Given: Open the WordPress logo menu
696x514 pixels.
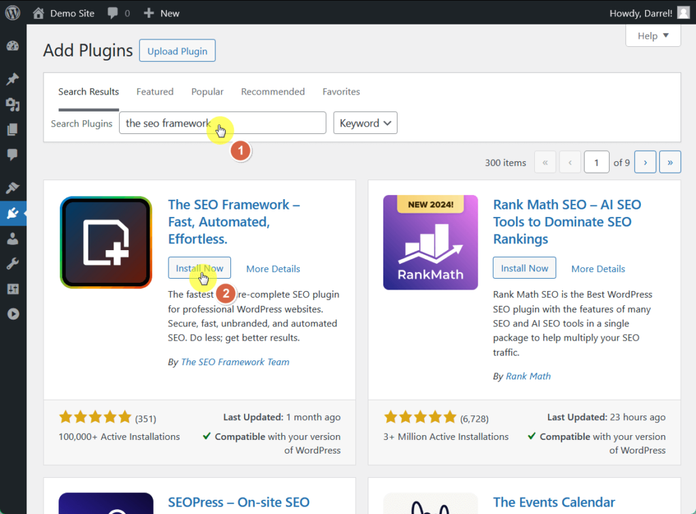Looking at the screenshot, I should click(x=13, y=12).
